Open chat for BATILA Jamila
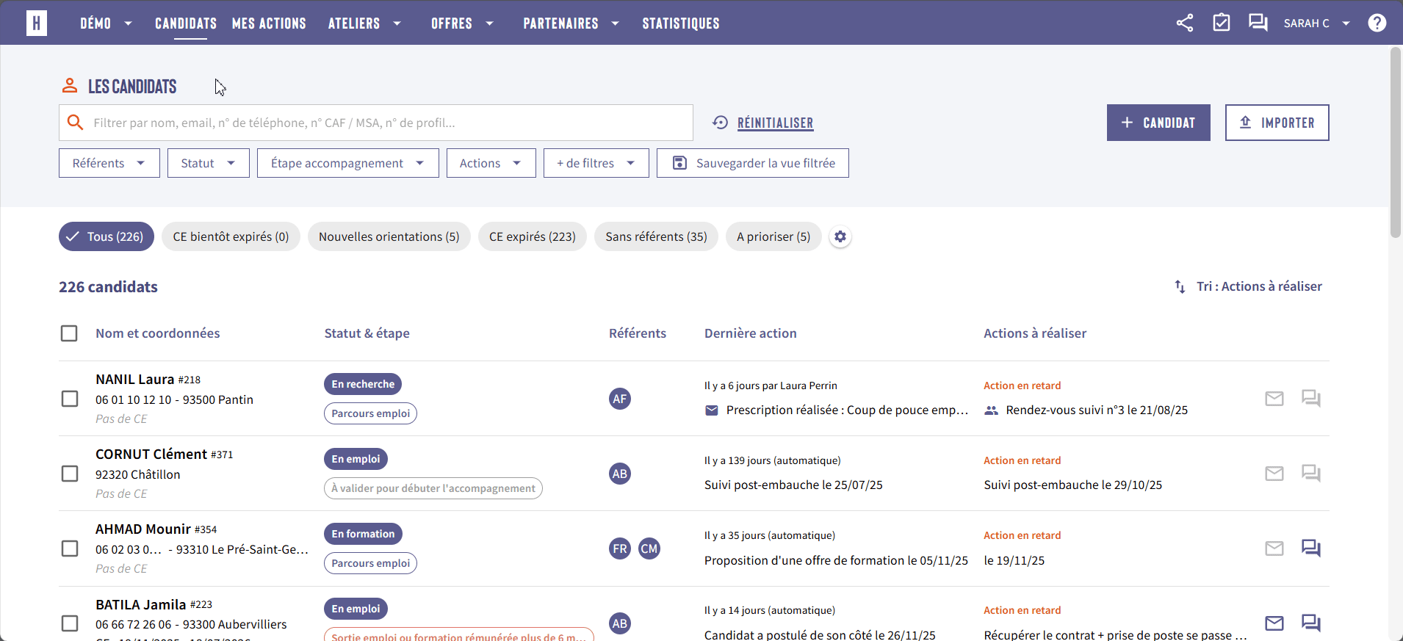 point(1311,623)
